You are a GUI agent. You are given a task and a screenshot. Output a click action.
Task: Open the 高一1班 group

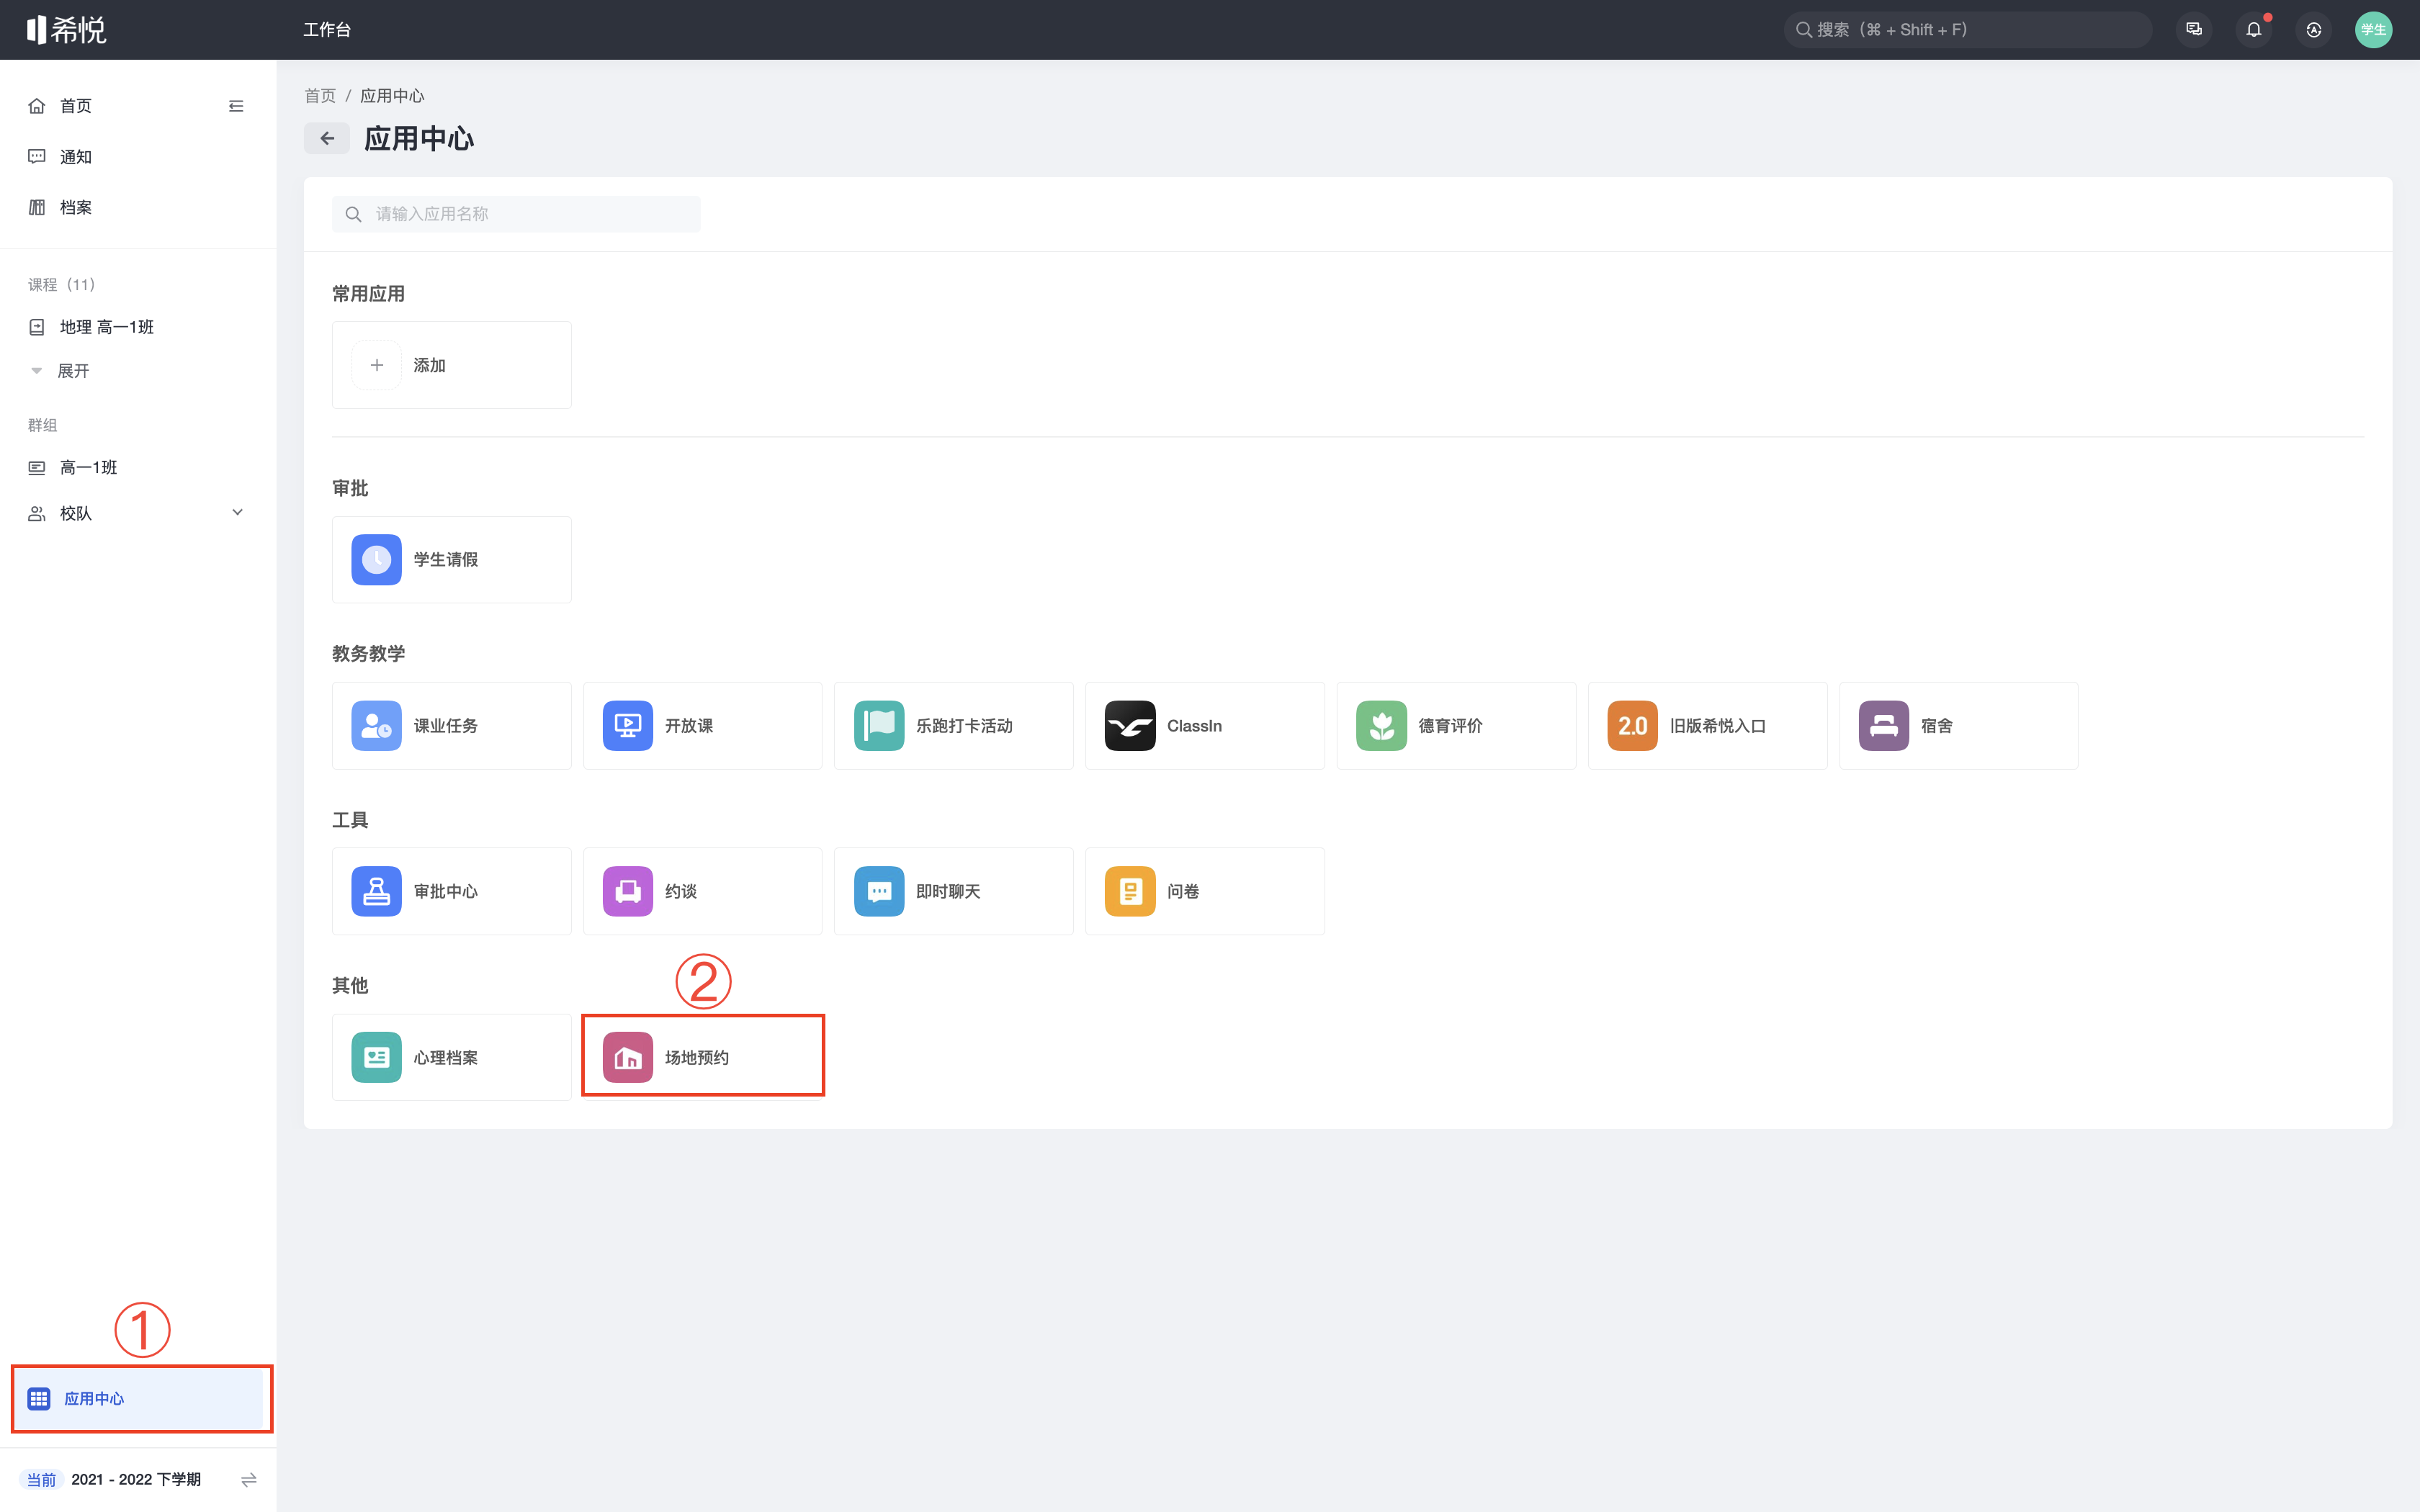[88, 467]
